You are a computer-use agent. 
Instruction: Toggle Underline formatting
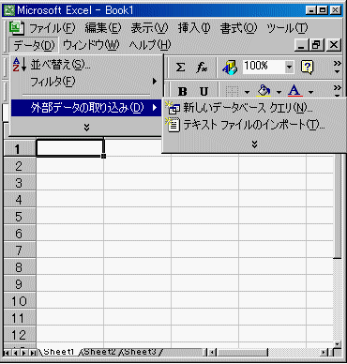(x=204, y=91)
